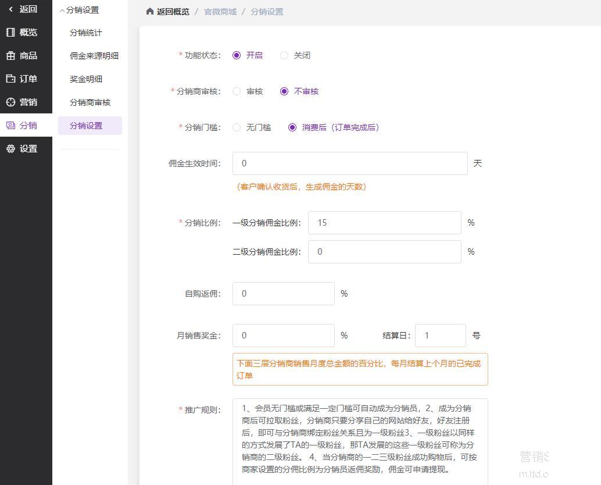Enable the 开启 function status radio
The image size is (601, 485).
pos(237,55)
